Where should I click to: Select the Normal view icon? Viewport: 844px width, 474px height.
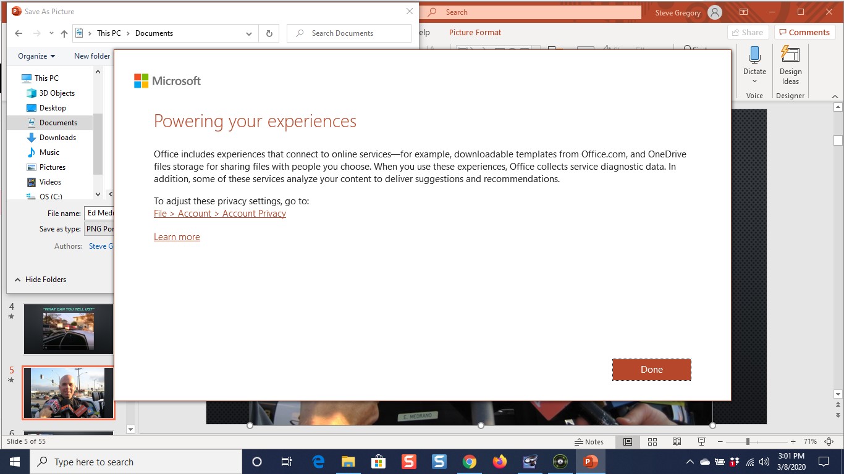628,441
